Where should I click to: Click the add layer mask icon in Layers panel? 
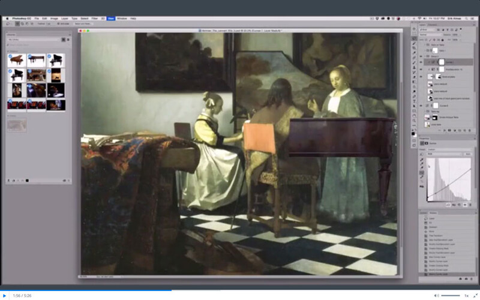pos(449,130)
